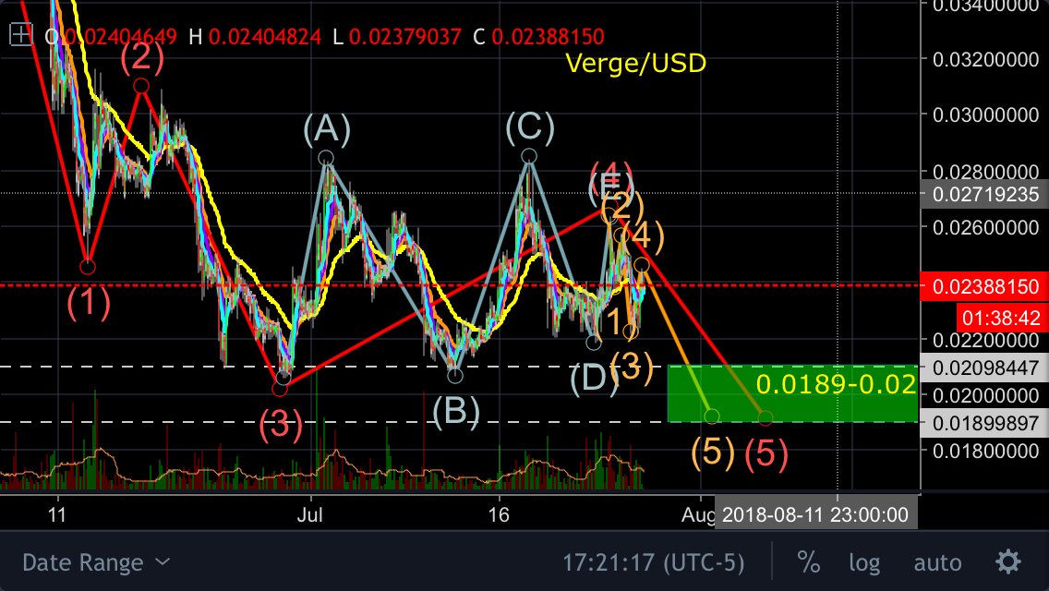The image size is (1049, 591).
Task: Select the red wave (3) label
Action: [281, 424]
